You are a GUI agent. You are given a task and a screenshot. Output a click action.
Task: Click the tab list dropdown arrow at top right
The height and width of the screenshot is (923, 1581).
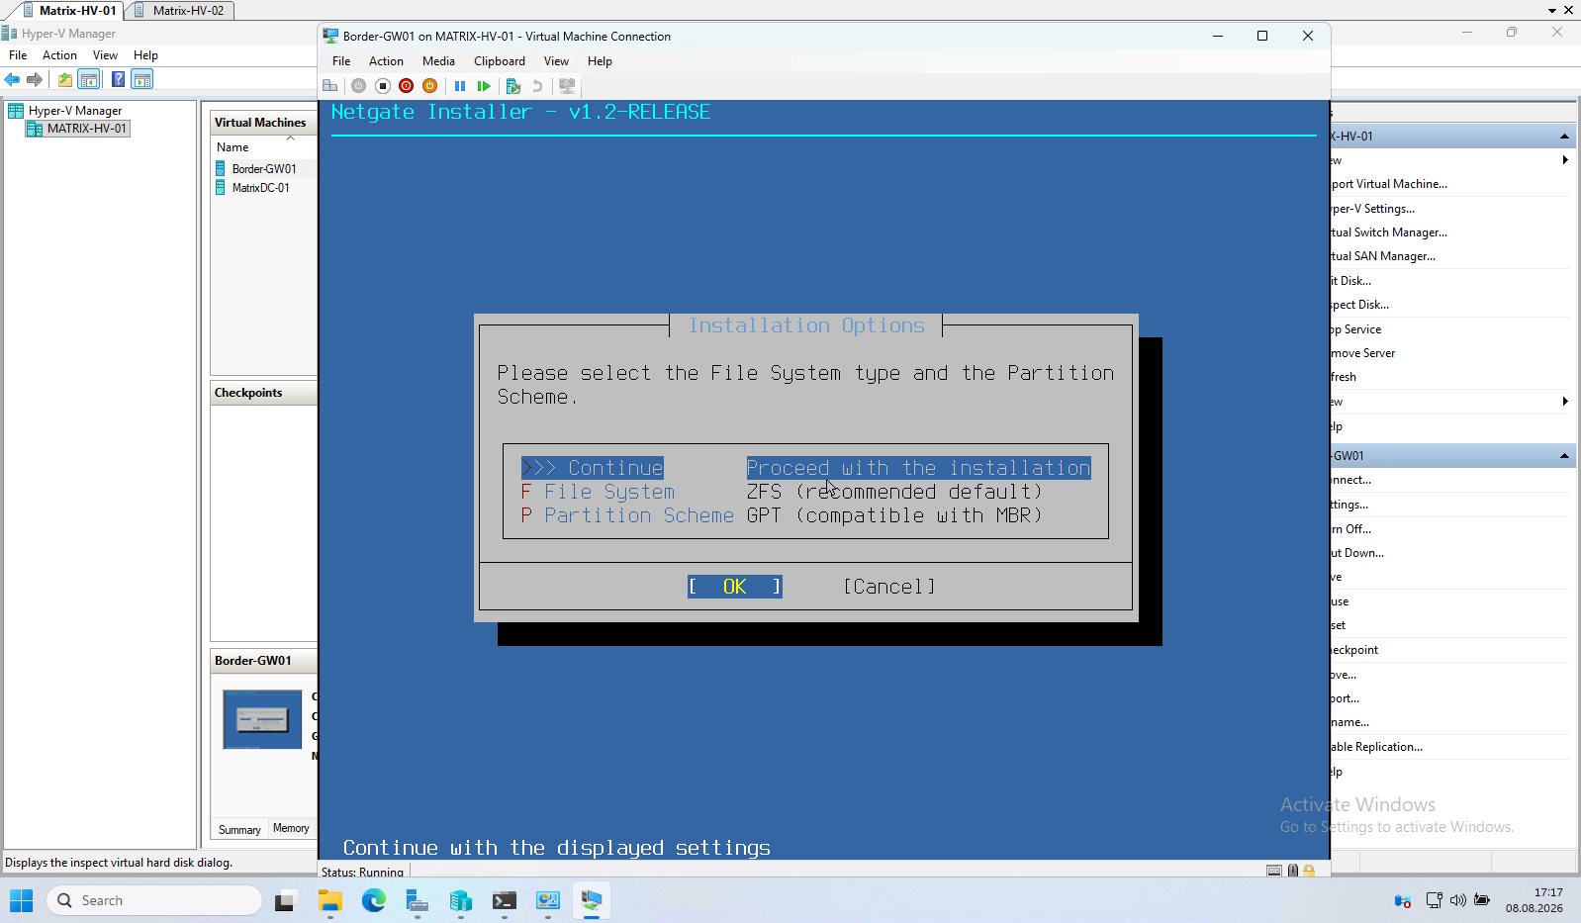click(1552, 10)
